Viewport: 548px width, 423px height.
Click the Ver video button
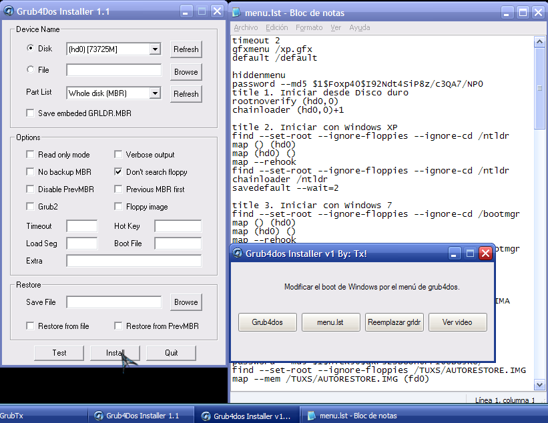(x=457, y=322)
